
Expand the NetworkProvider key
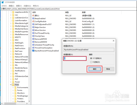pos(11,57)
